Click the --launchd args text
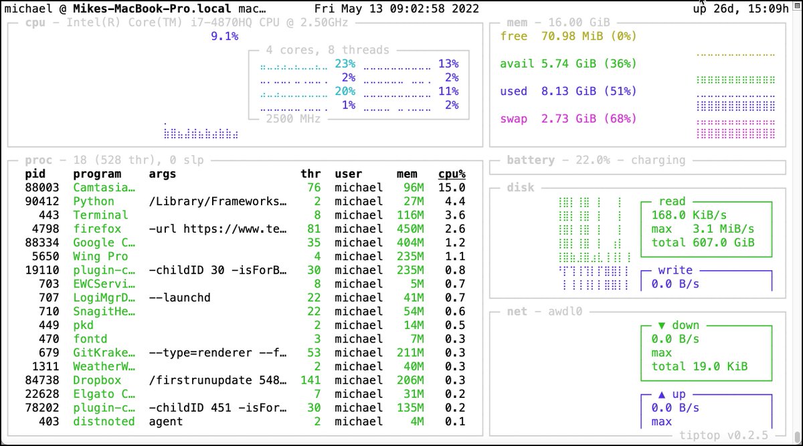This screenshot has width=803, height=446. pyautogui.click(x=180, y=298)
